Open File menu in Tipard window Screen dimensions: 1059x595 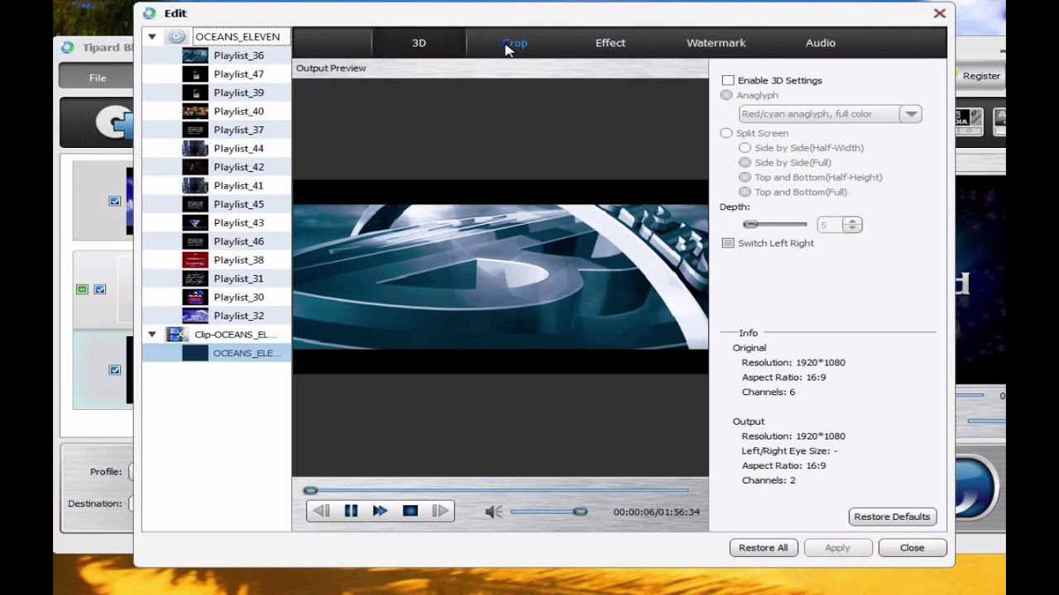(x=98, y=78)
